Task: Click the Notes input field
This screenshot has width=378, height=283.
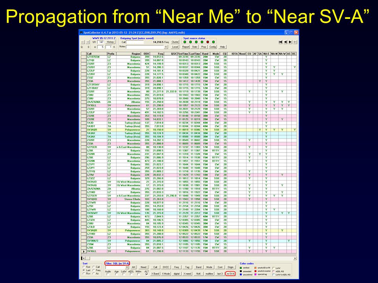Action: (145, 47)
